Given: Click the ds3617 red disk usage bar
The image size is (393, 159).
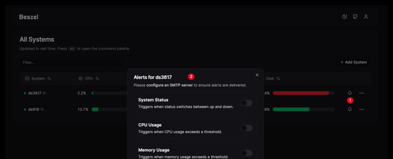Looking at the screenshot, I should pyautogui.click(x=304, y=93).
